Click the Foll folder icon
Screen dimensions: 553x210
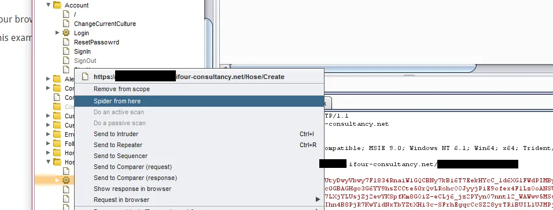coord(57,144)
